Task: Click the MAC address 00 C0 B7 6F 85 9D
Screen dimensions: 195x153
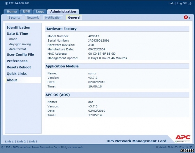Action: point(102,54)
